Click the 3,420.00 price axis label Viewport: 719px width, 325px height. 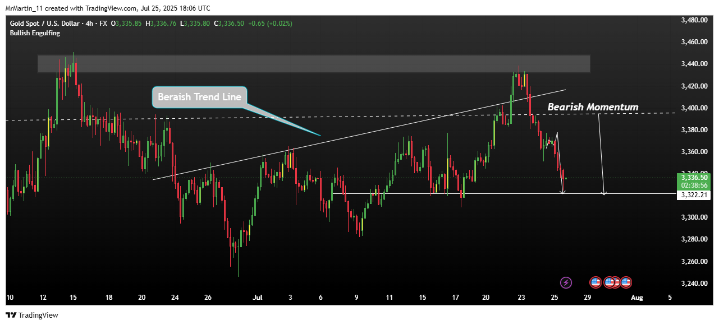pos(693,86)
